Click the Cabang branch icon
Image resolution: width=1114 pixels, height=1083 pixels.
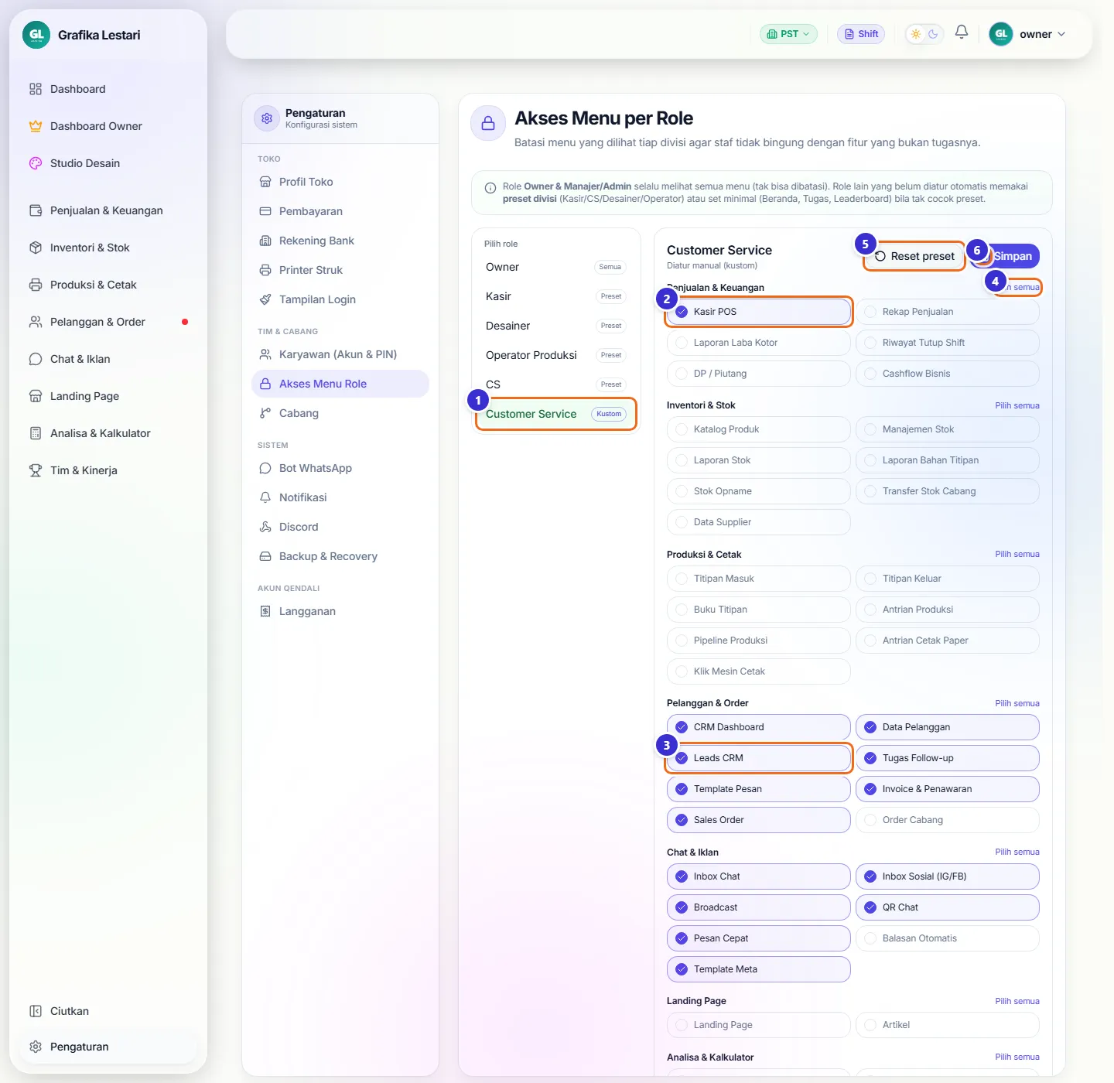(x=265, y=413)
